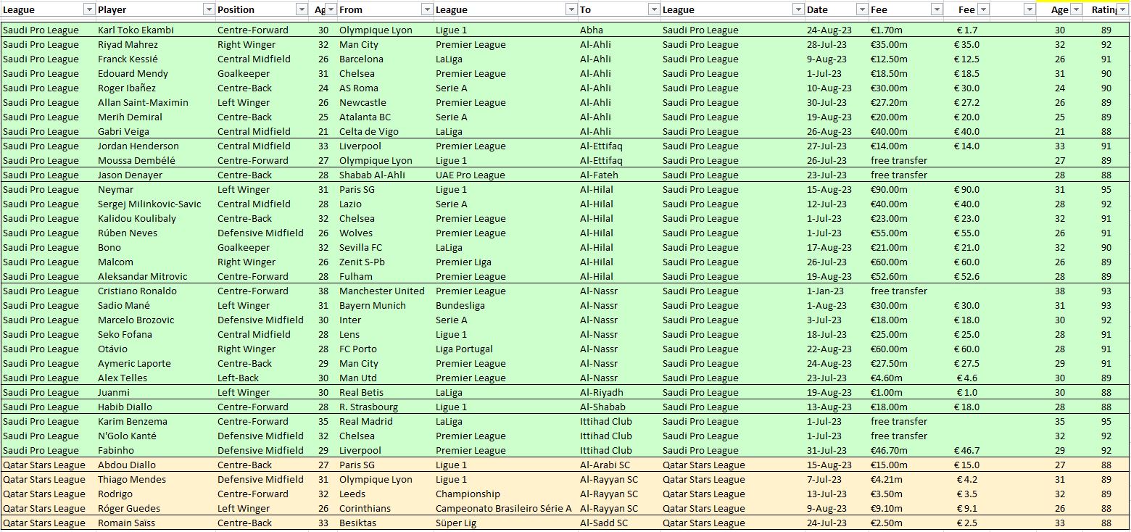Click the UAE Pro League cell
1131x532 pixels.
click(470, 175)
